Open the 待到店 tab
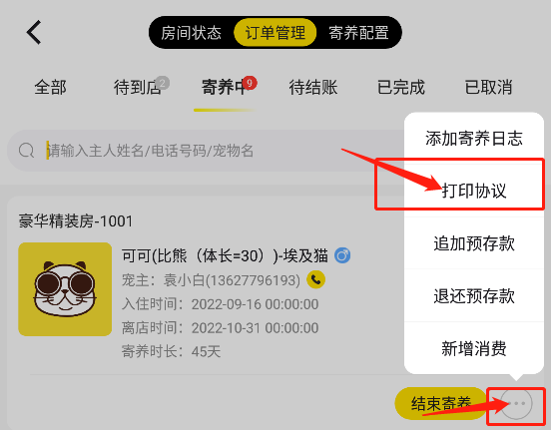Screen dimensions: 551x430 point(137,87)
